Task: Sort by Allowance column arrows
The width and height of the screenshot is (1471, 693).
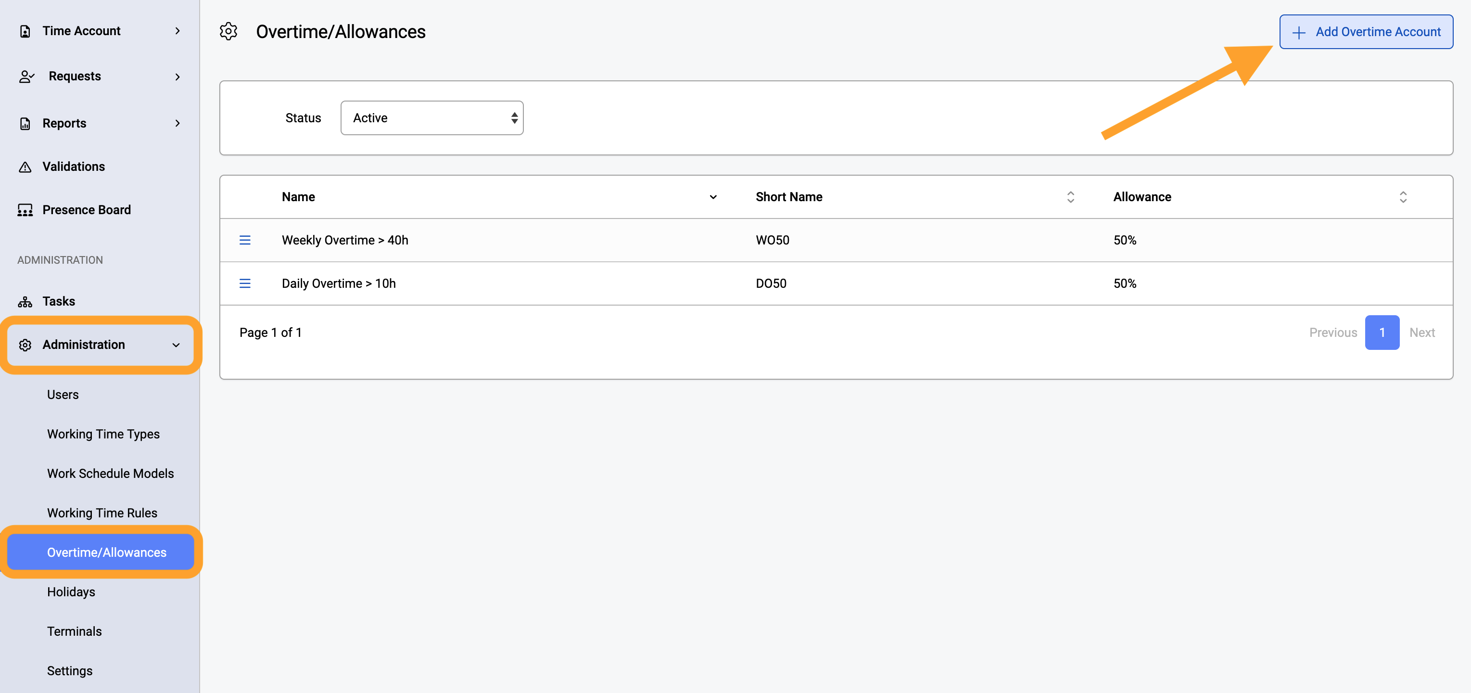Action: [1403, 197]
